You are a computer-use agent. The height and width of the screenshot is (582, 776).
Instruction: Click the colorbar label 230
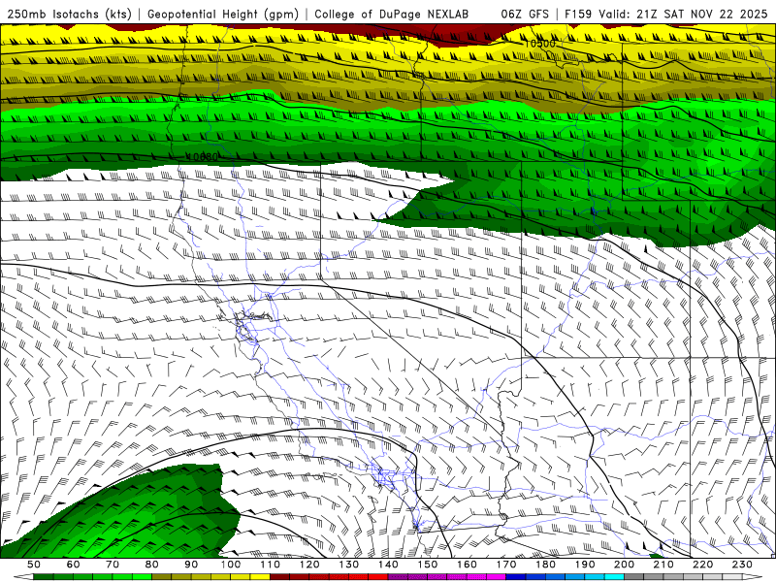pyautogui.click(x=742, y=565)
